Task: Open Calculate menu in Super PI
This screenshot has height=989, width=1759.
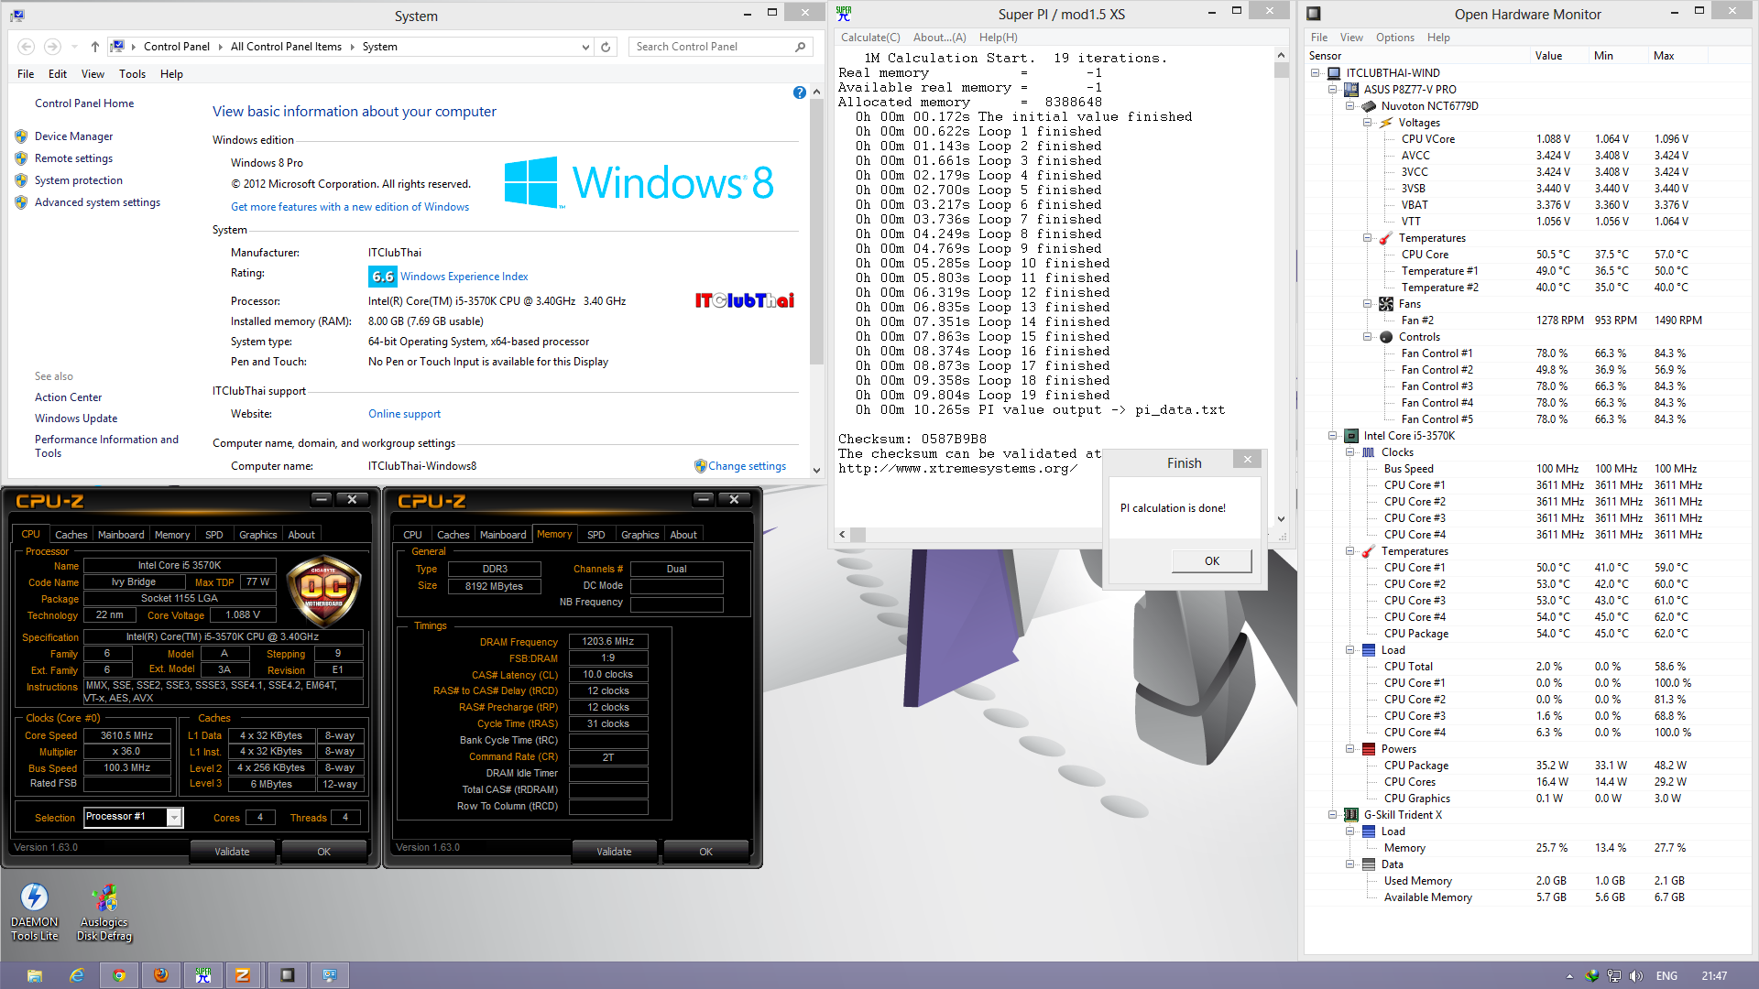Action: click(870, 38)
